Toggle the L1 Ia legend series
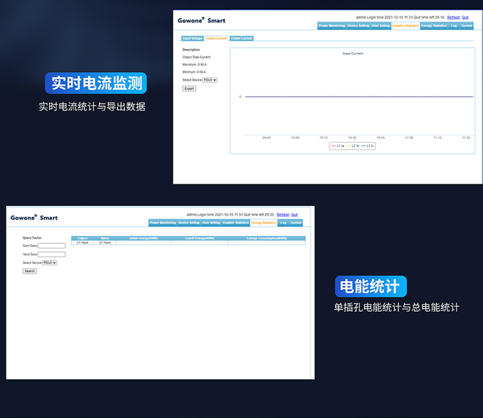The height and width of the screenshot is (418, 483). coord(337,146)
